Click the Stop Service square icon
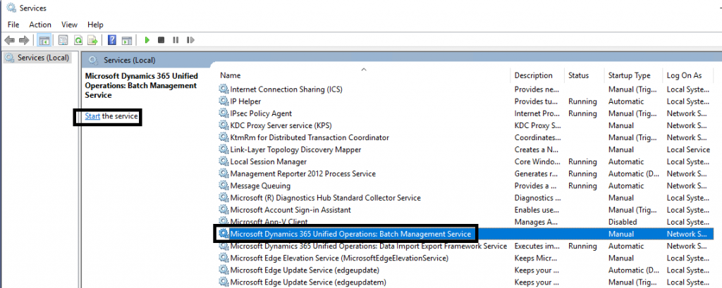This screenshot has width=722, height=288. 161,40
